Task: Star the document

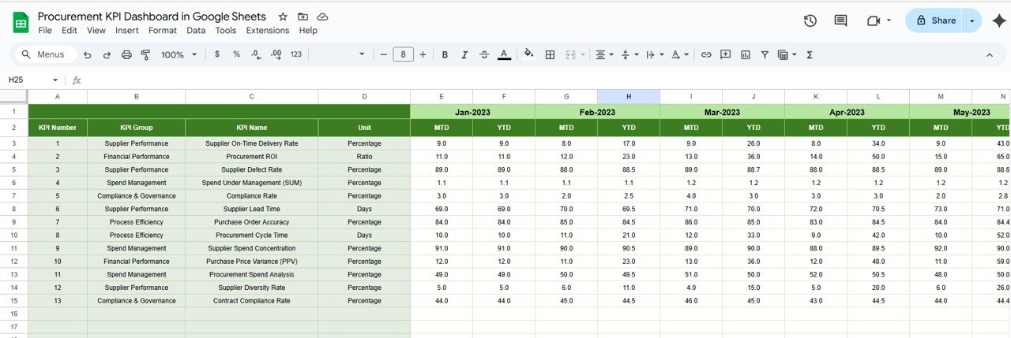Action: 283,17
